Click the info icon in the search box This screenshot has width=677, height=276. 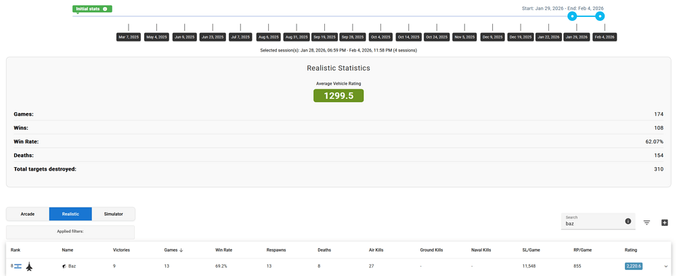pos(628,221)
